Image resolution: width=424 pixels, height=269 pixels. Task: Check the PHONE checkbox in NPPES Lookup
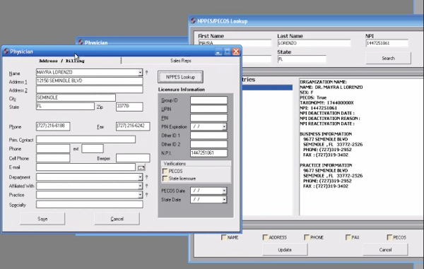point(307,237)
